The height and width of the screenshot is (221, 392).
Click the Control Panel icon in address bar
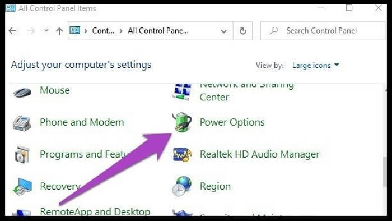point(74,30)
